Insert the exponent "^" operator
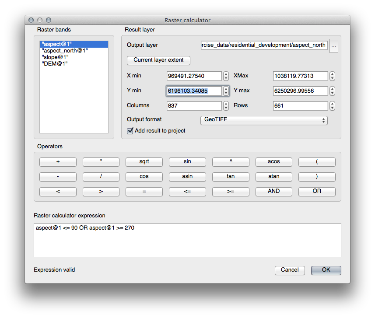The width and height of the screenshot is (375, 318). pos(231,161)
